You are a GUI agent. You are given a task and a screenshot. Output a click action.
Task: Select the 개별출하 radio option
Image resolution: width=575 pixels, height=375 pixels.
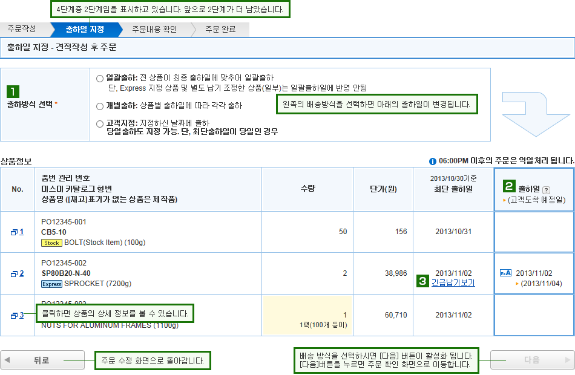coord(100,106)
